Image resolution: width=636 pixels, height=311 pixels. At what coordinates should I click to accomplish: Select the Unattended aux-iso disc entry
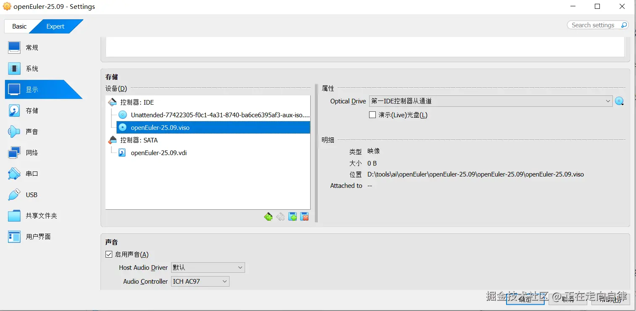pos(214,115)
